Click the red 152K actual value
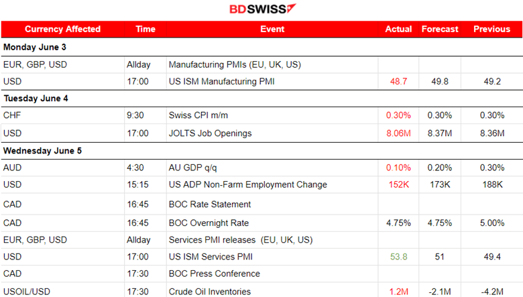This screenshot has width=523, height=297. pos(398,185)
